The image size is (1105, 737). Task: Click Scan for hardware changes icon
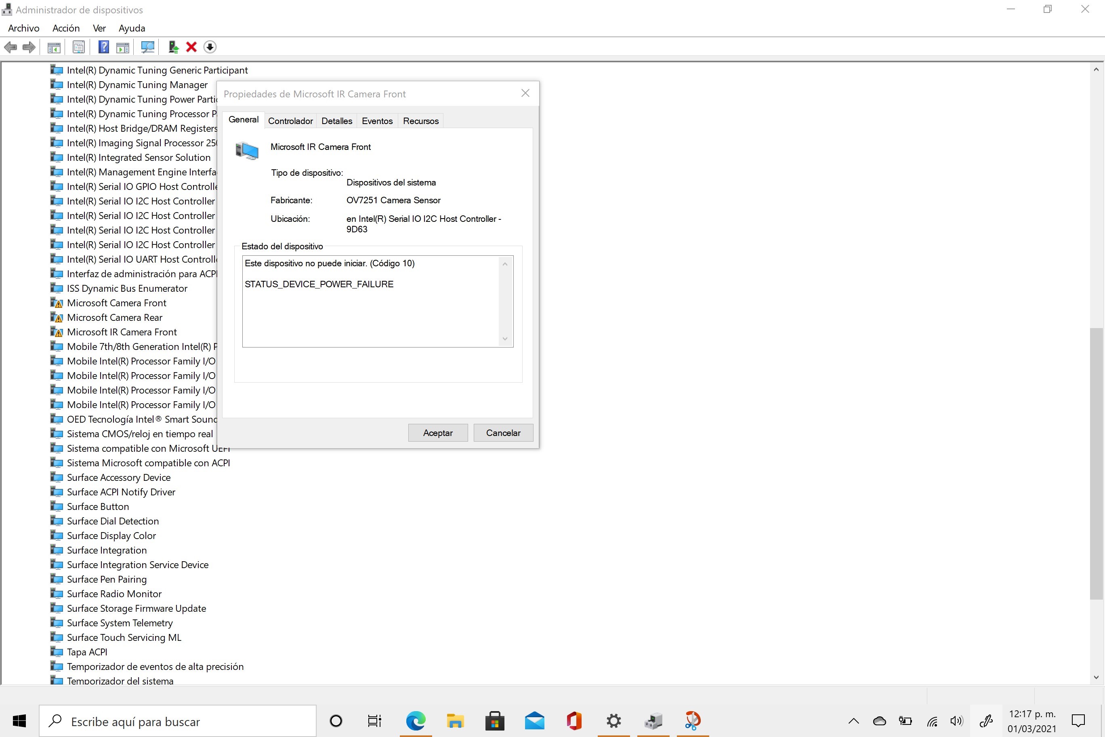(147, 47)
